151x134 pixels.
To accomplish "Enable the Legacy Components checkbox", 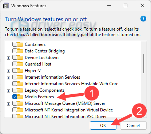I will 15,90.
